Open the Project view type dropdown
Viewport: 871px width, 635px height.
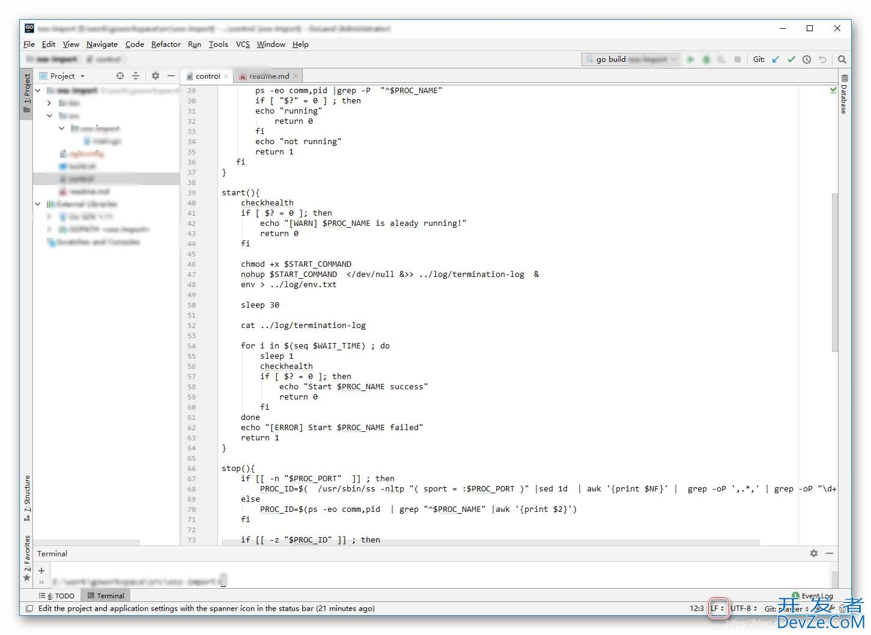pyautogui.click(x=62, y=76)
